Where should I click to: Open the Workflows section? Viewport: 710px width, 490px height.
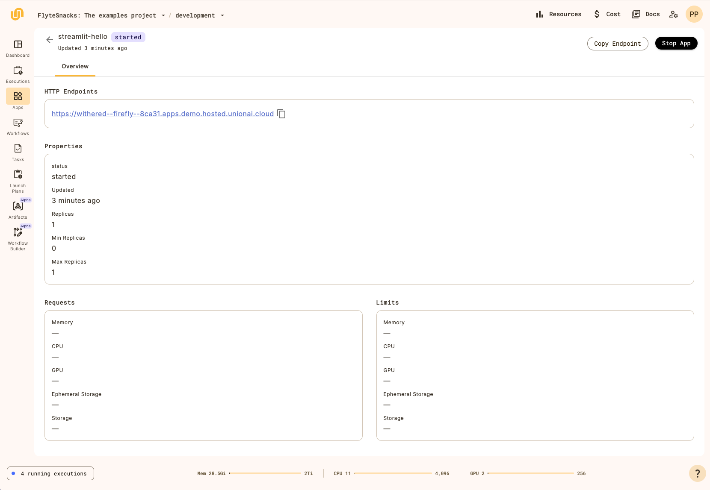coord(18,126)
